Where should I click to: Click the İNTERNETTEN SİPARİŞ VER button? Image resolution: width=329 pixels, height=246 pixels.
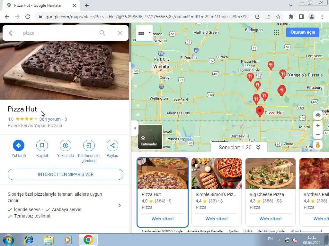pyautogui.click(x=66, y=174)
